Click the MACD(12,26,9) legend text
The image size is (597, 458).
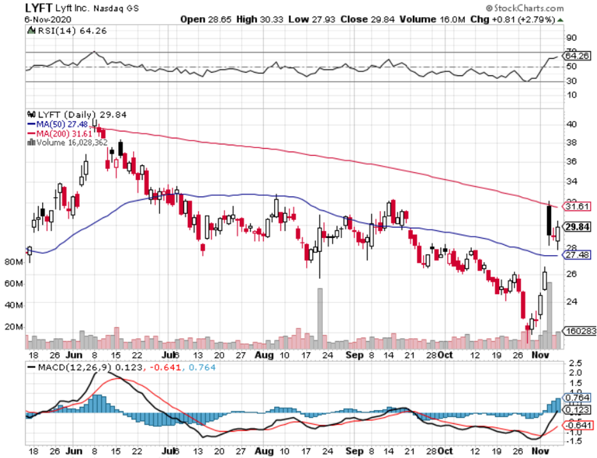point(75,367)
